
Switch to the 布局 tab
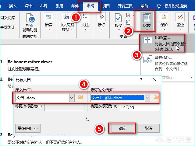pos(44,6)
